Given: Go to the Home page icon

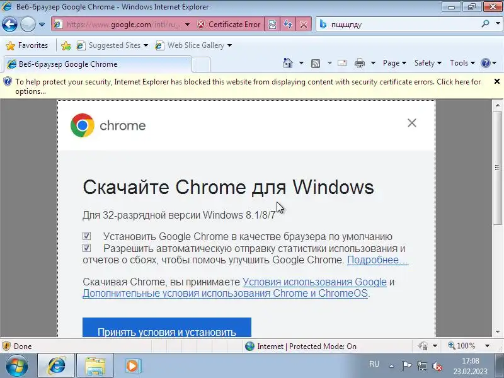Looking at the screenshot, I should point(288,63).
